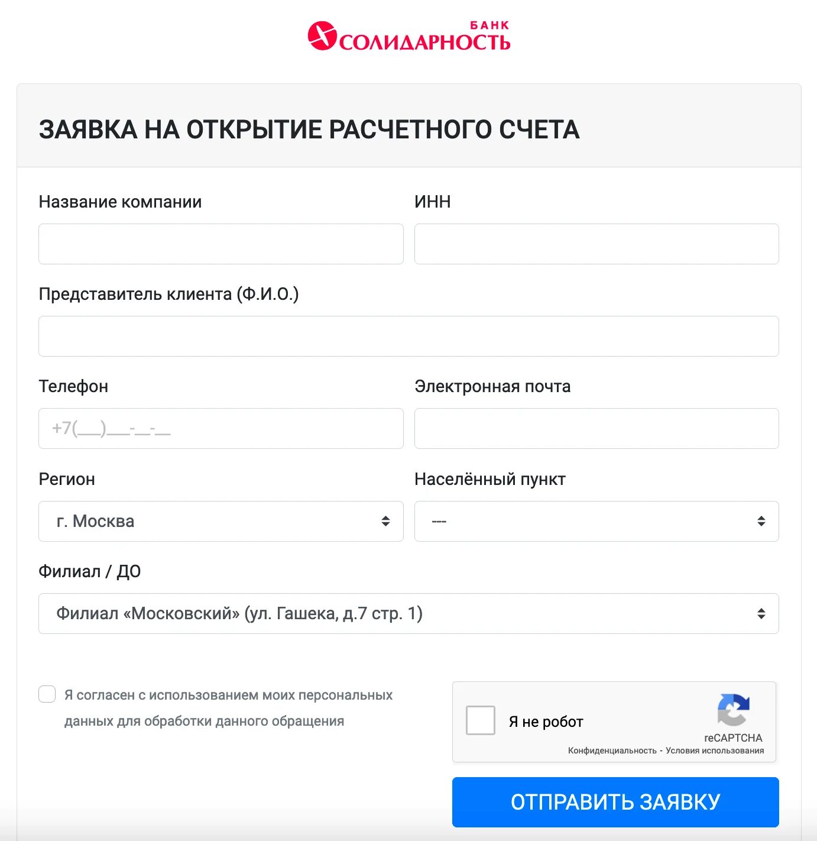Tick the 'Я не робот' captcha checkbox

pos(481,720)
